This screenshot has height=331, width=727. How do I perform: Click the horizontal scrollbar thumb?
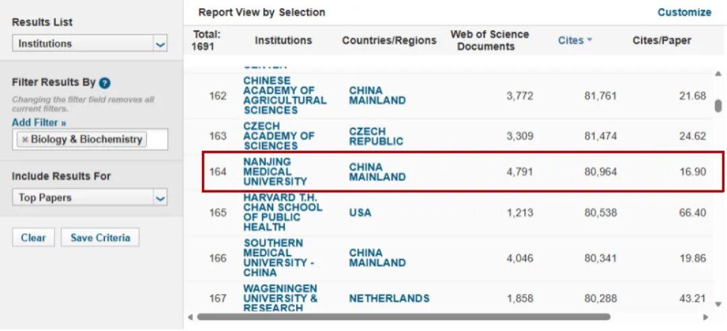[x=403, y=317]
